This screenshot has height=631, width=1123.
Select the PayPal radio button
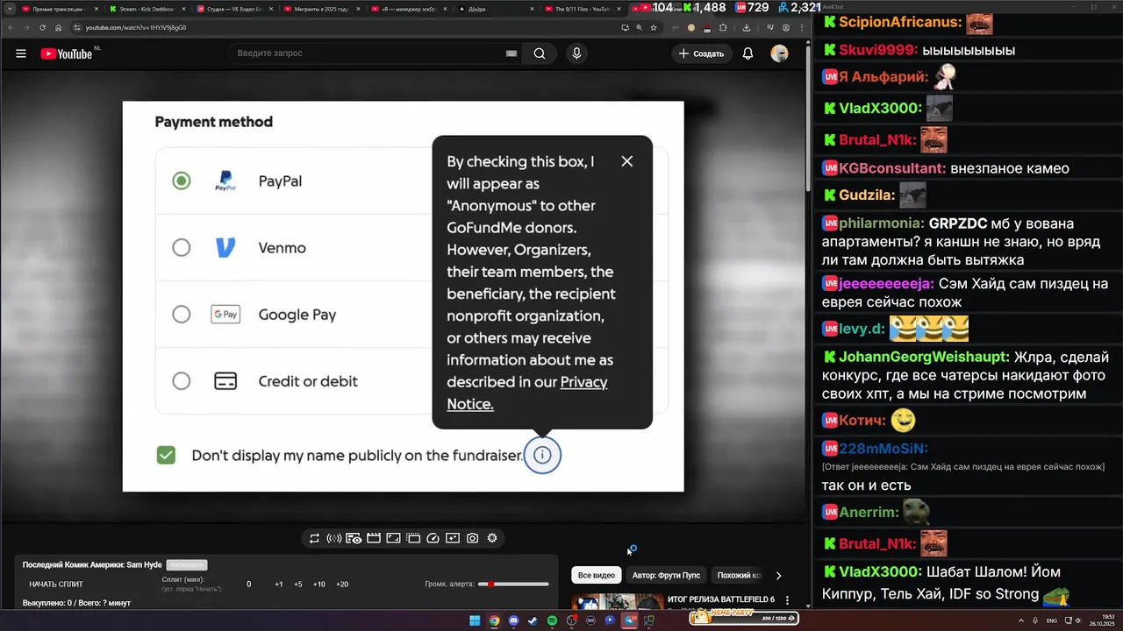(x=181, y=181)
